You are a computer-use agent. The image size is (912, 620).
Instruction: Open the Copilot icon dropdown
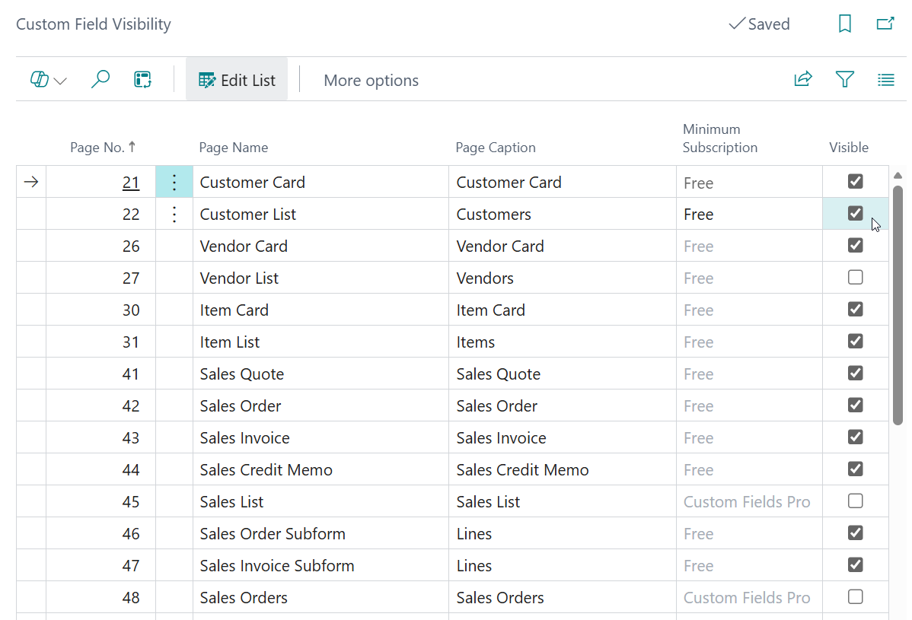(x=48, y=80)
